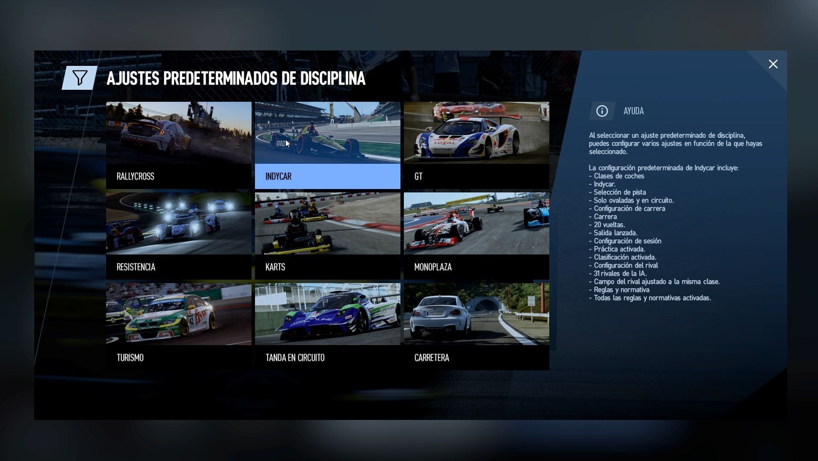Close the discipline presets dialog
The height and width of the screenshot is (461, 818).
773,64
